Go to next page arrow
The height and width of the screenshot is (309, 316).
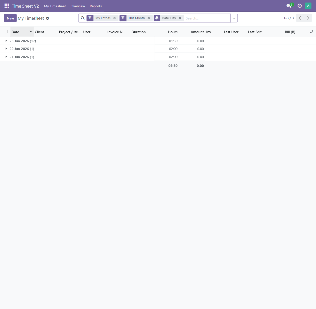click(308, 18)
